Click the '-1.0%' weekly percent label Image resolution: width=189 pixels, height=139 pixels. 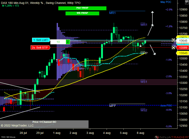point(168,60)
